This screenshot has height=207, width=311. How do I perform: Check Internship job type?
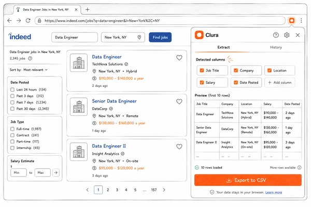point(12,148)
